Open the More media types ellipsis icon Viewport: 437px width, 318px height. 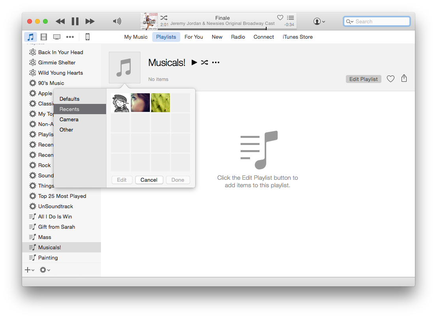pos(70,36)
